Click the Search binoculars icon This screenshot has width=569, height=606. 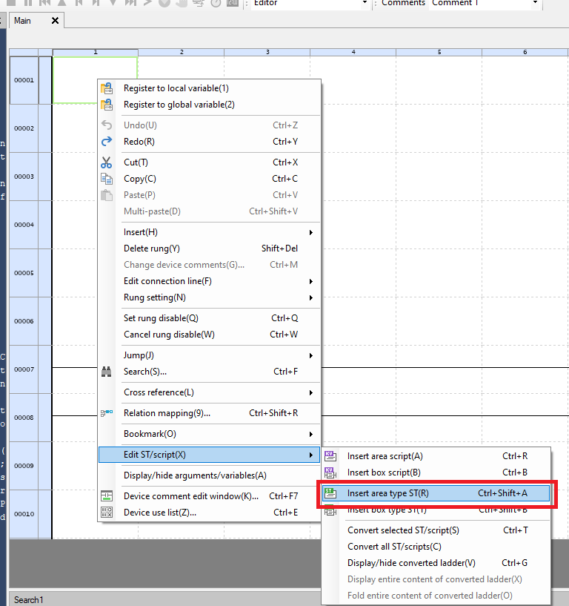pos(107,372)
